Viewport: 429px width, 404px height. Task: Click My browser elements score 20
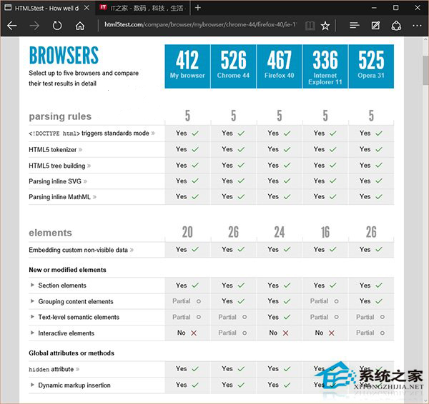point(187,232)
